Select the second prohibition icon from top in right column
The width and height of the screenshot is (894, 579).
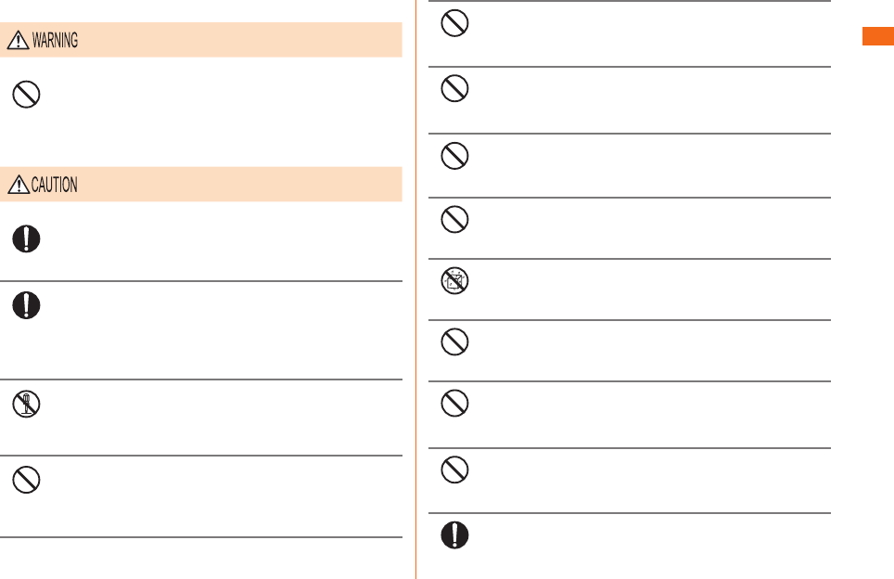tap(454, 88)
